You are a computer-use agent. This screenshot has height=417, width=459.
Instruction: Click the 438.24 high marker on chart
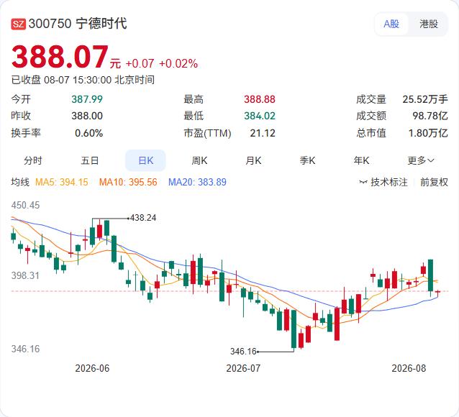point(143,218)
